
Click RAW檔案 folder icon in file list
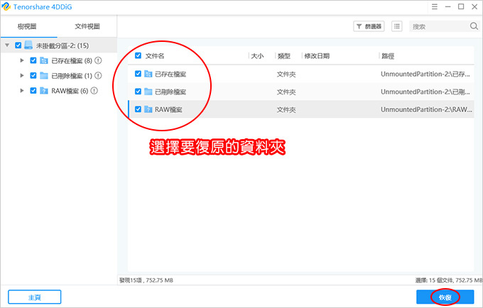coord(148,109)
